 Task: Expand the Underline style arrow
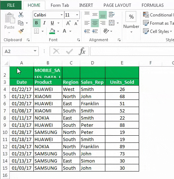pyautogui.click(x=58, y=23)
